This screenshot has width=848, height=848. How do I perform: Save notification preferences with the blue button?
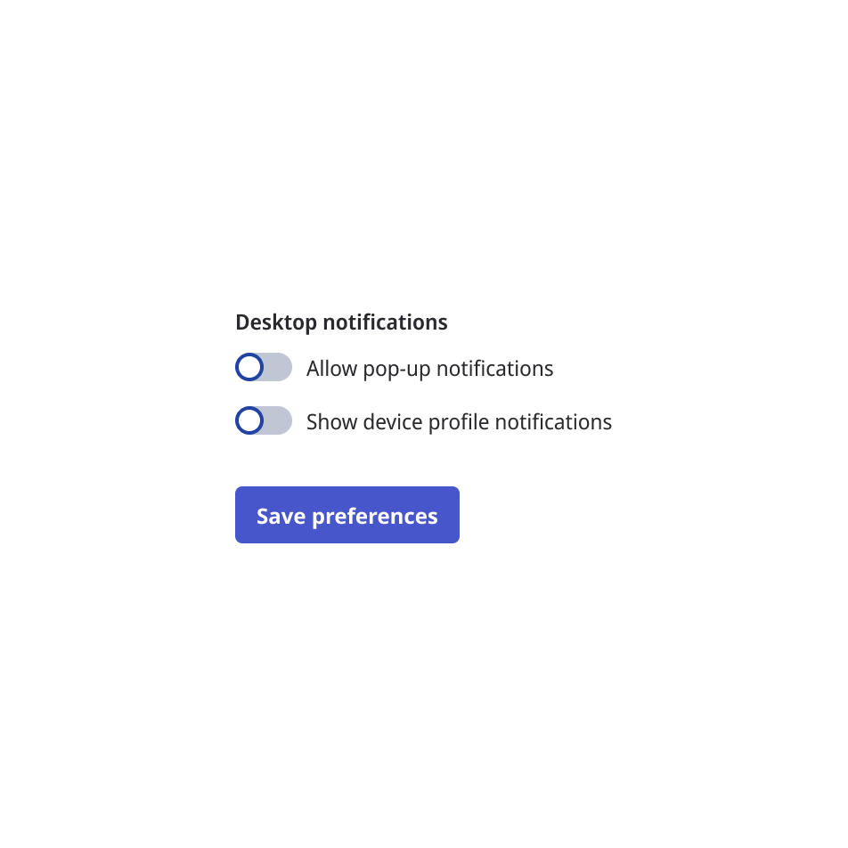point(347,515)
